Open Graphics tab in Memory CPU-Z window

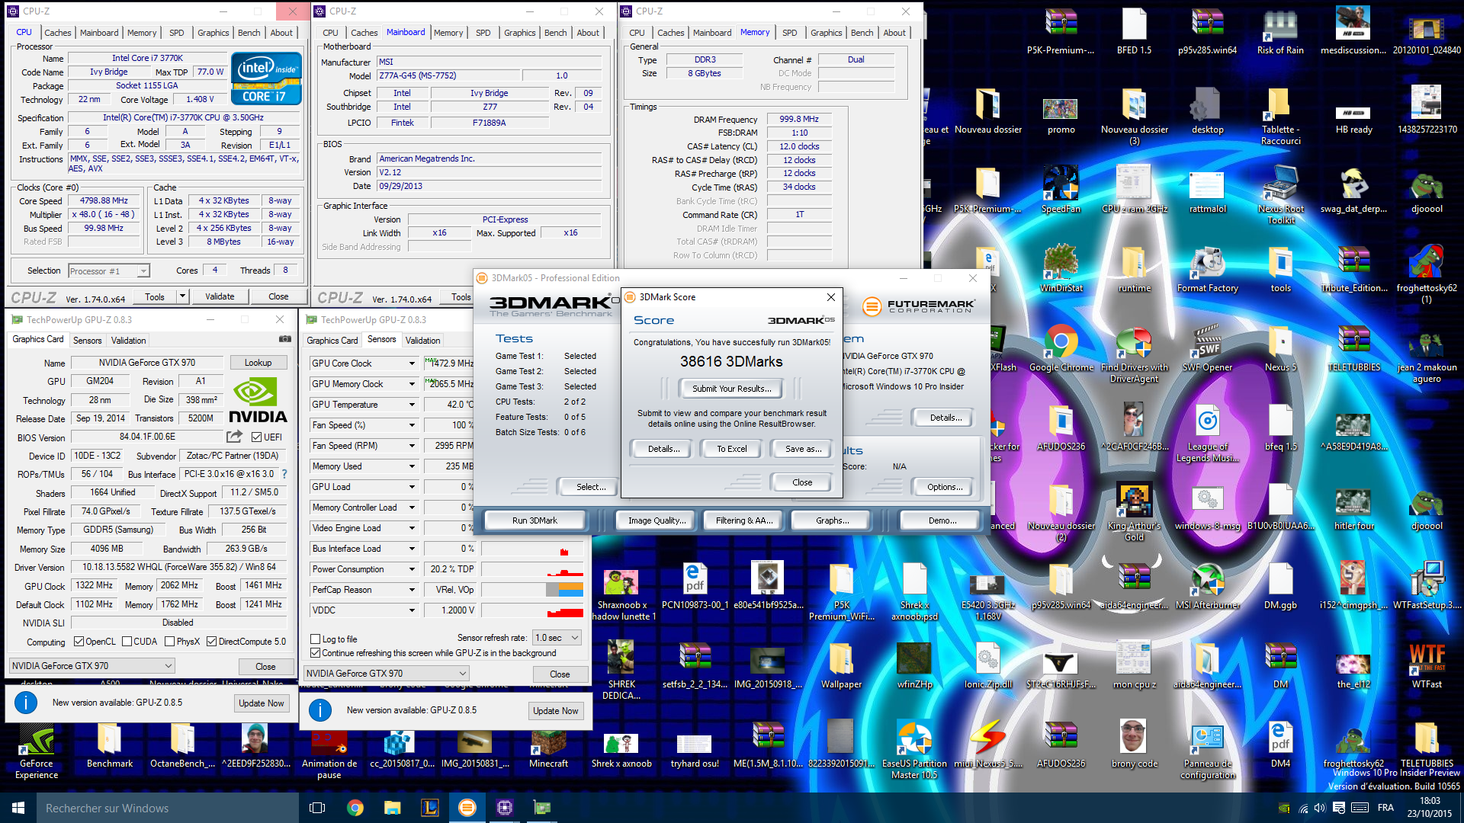pyautogui.click(x=826, y=33)
